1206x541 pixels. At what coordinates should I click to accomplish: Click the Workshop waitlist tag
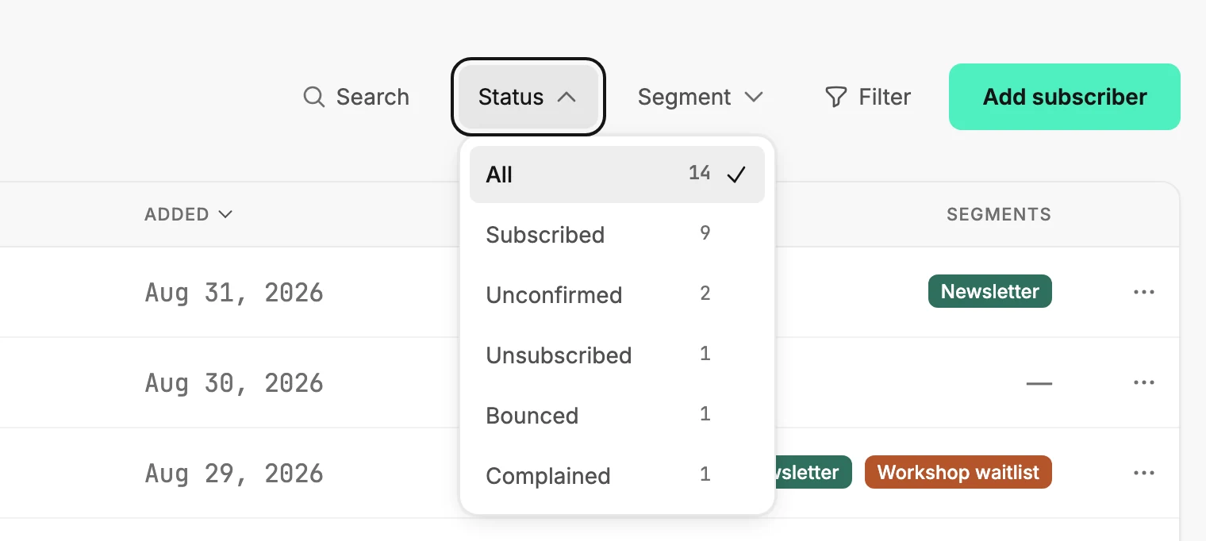point(958,472)
